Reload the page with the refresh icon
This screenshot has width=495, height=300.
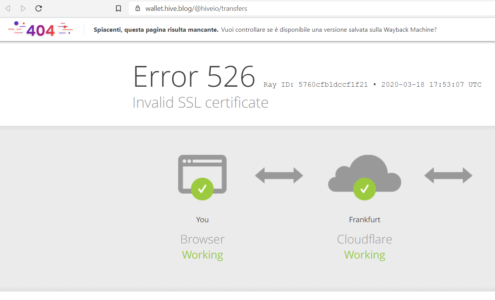point(38,9)
